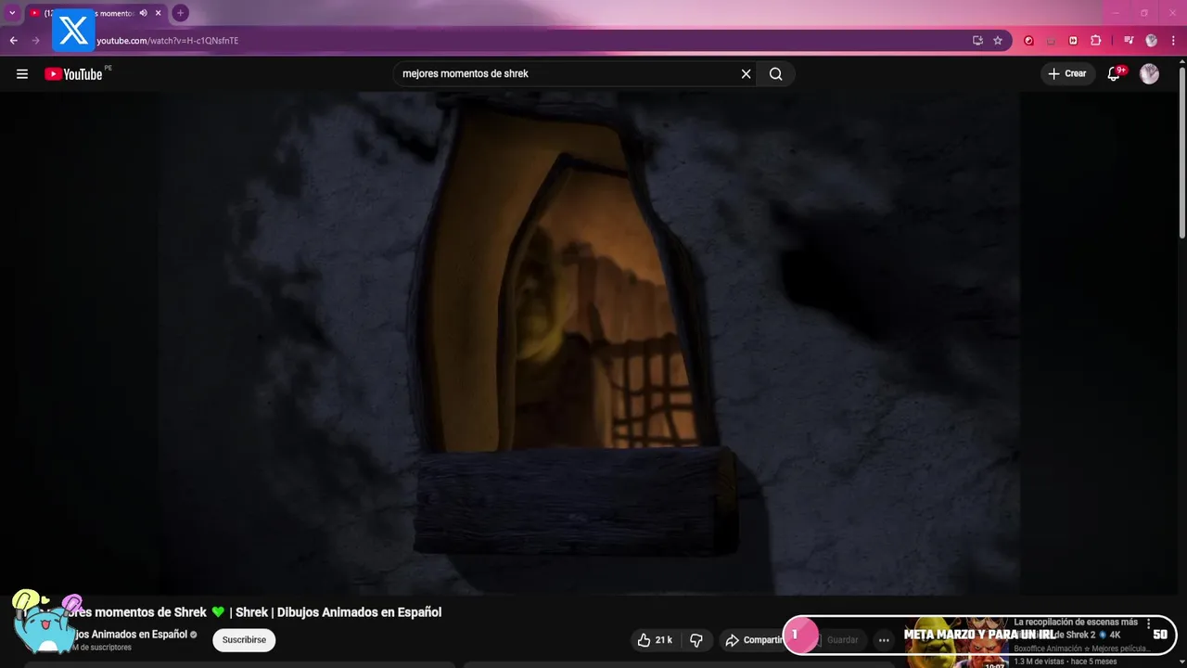Open the Chrome media controls icon
The image size is (1187, 668).
coord(1129,41)
